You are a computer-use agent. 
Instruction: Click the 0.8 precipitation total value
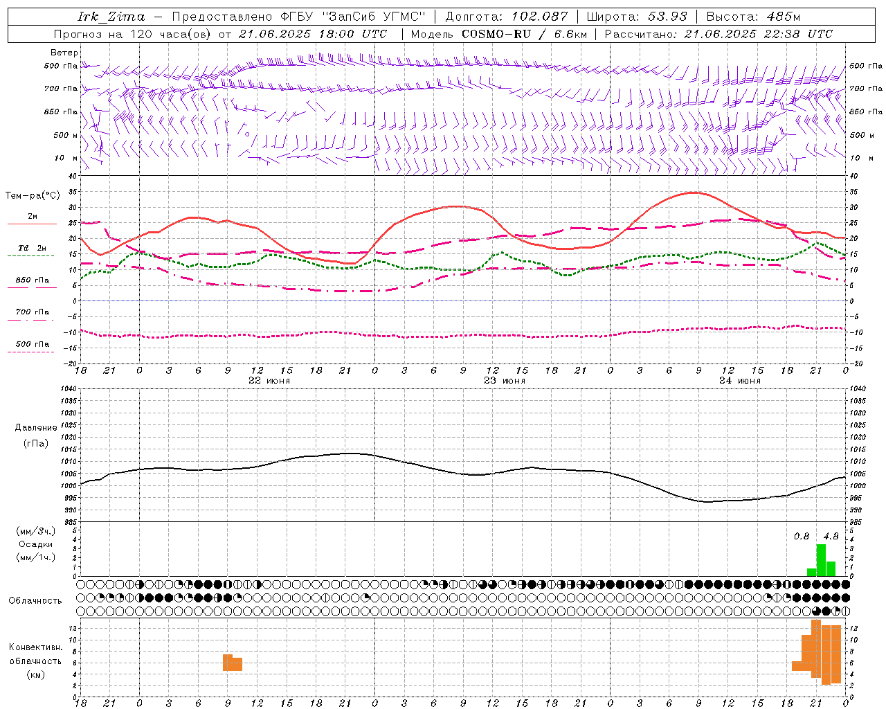coord(802,537)
